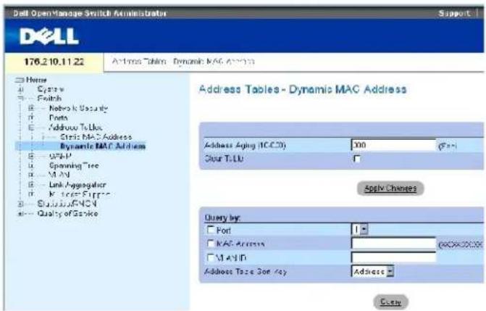Check the VLAN ID query checkbox
486x311 pixels.
point(211,257)
